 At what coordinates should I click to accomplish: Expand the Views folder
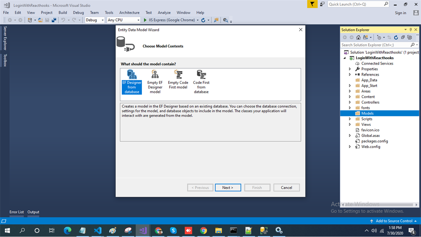pyautogui.click(x=350, y=124)
